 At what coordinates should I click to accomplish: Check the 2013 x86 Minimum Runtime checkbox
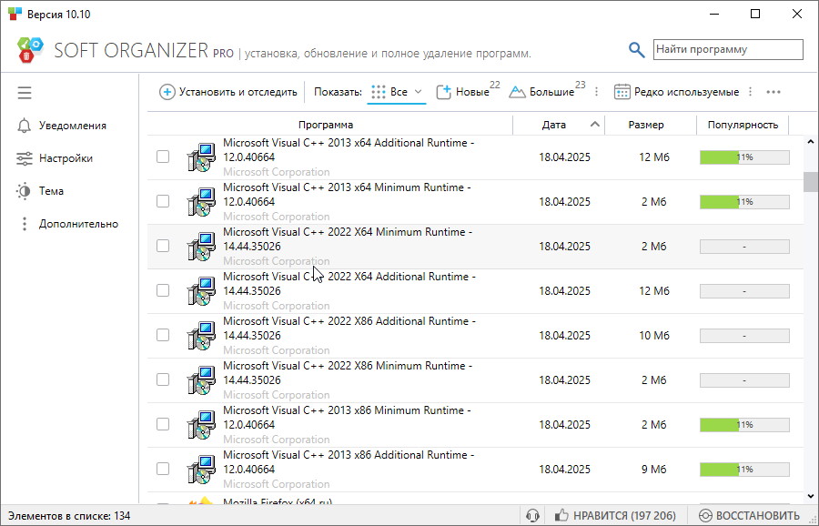(x=163, y=424)
